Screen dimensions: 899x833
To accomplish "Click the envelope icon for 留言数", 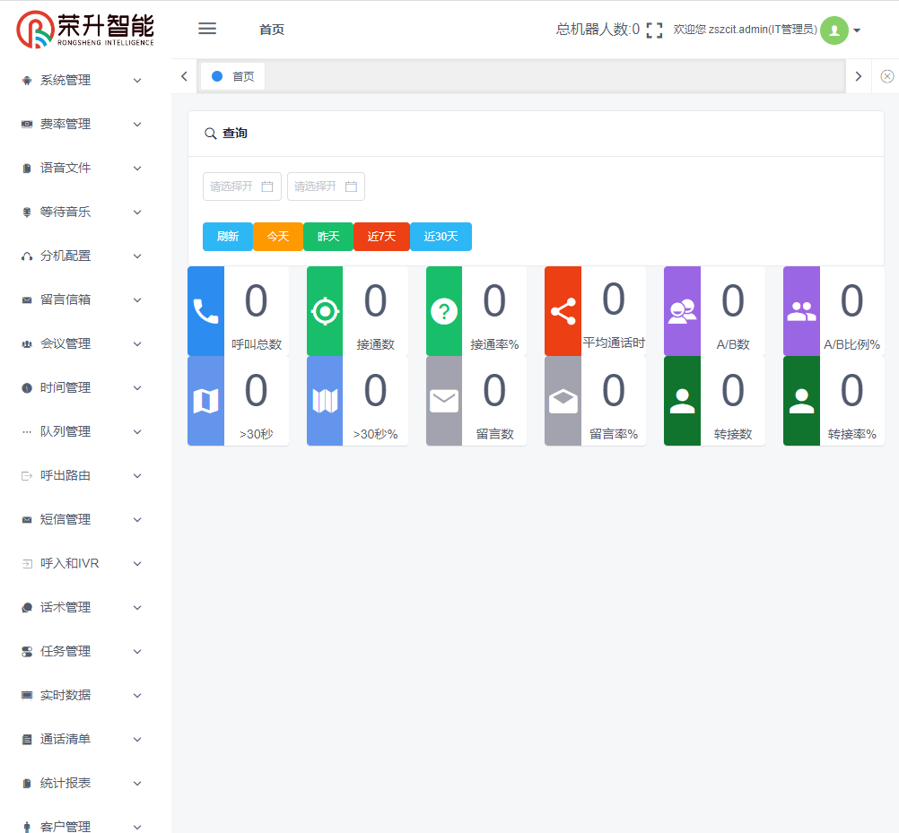I will [444, 401].
